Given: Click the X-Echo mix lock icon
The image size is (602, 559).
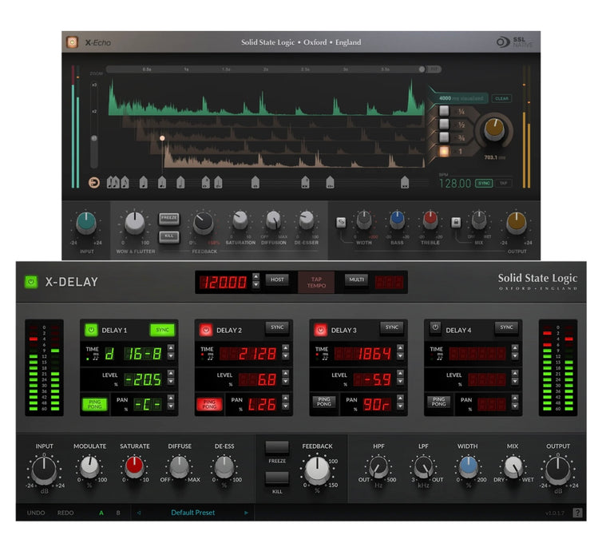Looking at the screenshot, I should [456, 222].
